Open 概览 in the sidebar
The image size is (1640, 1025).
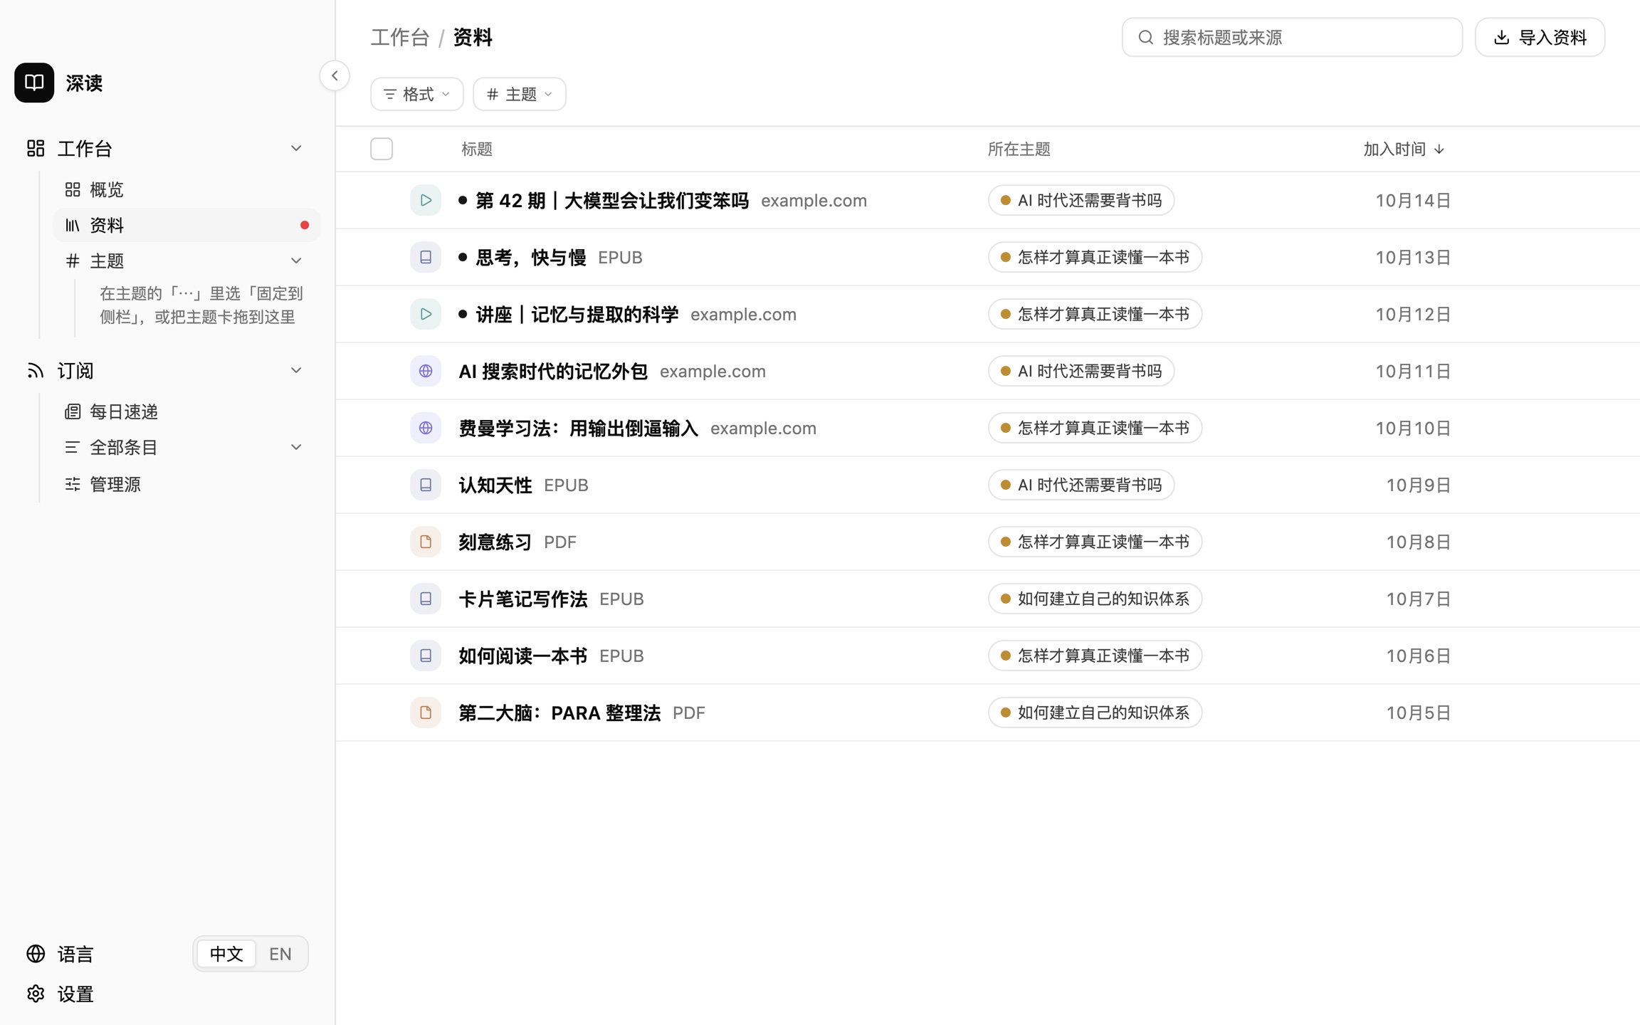(x=186, y=189)
